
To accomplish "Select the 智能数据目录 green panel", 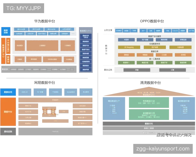I will [x=149, y=102].
